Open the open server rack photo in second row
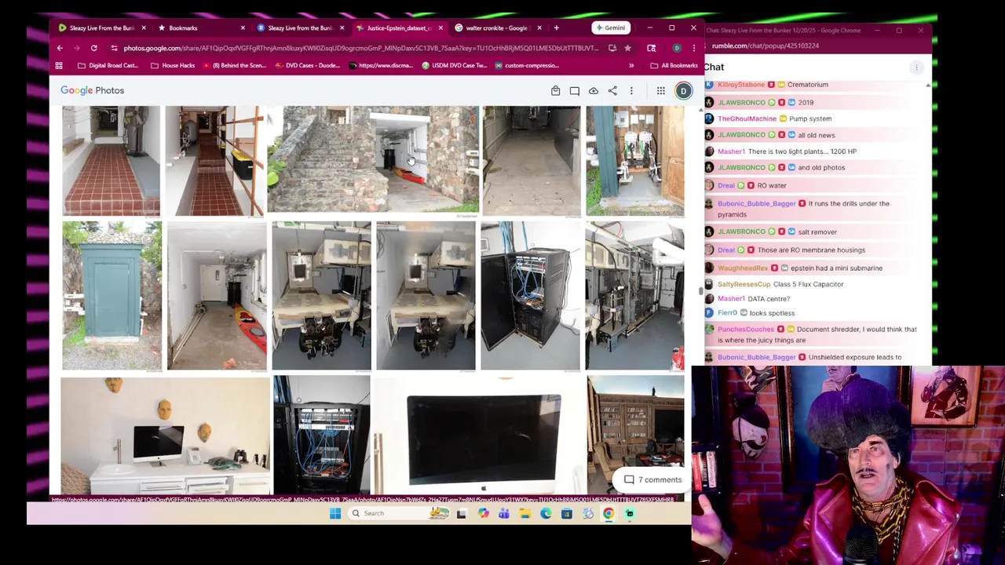This screenshot has height=565, width=1005. (531, 296)
